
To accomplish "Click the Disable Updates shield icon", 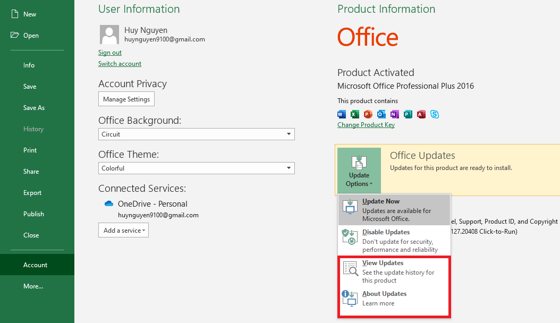I will 350,237.
